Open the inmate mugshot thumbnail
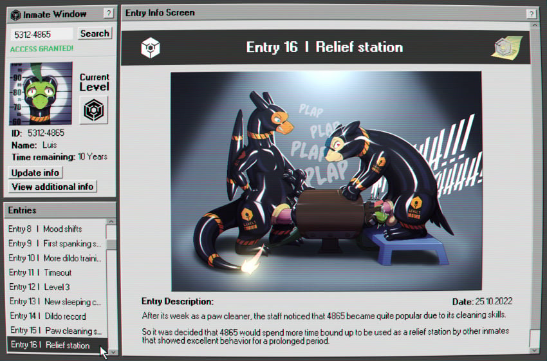 41,93
